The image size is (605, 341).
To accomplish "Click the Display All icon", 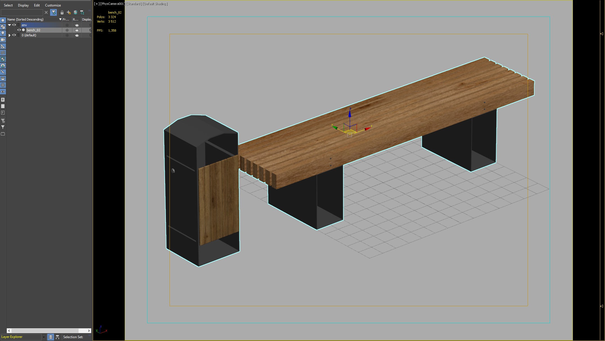I will tap(3, 100).
